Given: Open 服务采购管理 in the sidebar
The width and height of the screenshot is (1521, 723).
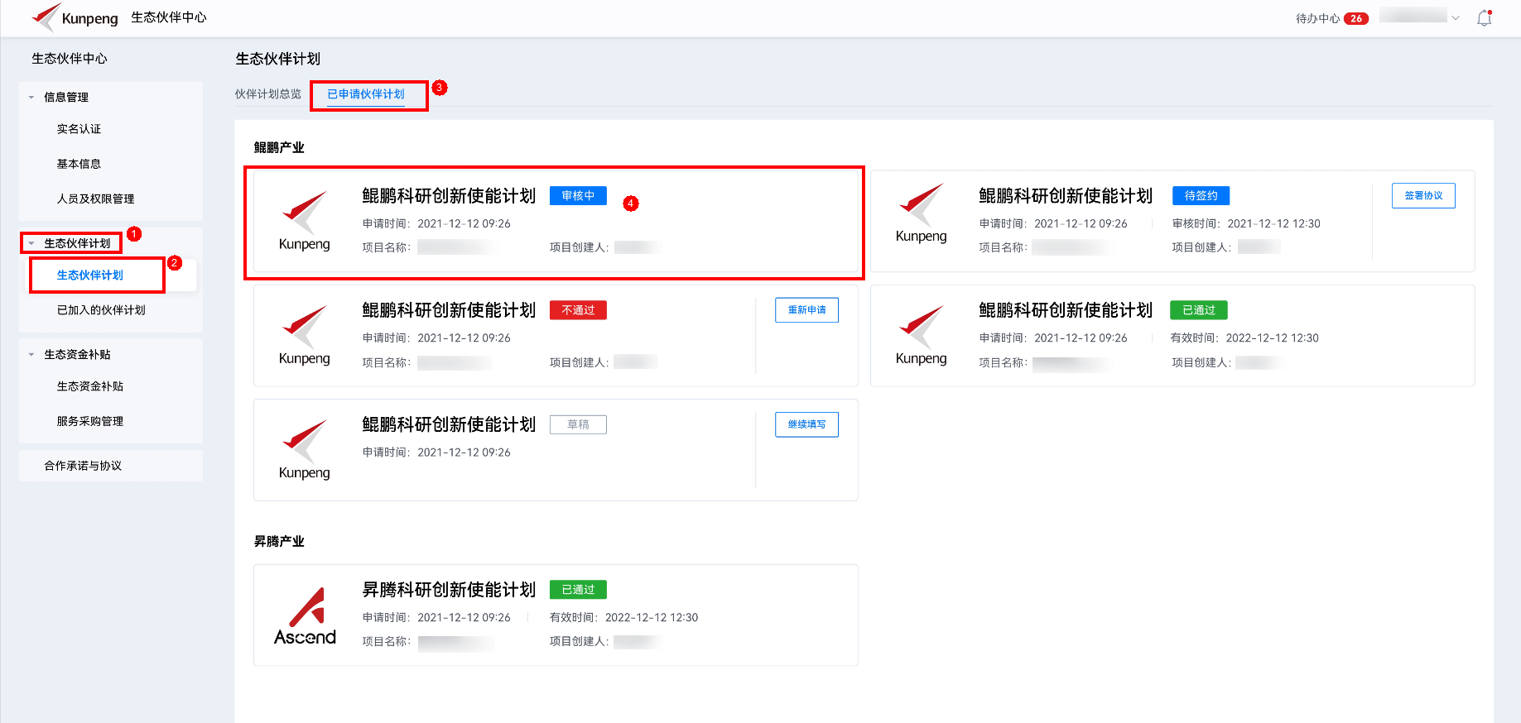Looking at the screenshot, I should click(x=89, y=421).
